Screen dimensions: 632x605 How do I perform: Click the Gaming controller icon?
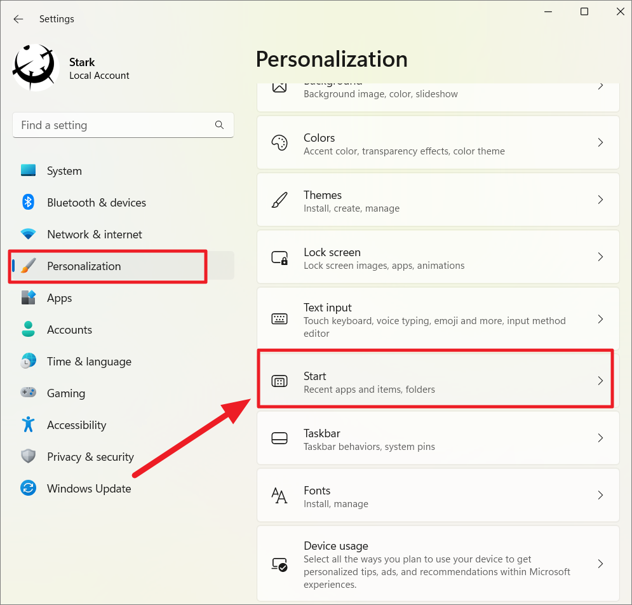28,393
